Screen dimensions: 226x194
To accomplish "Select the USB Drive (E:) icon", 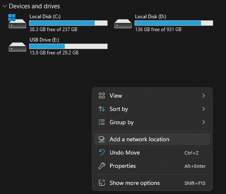I will (17, 47).
